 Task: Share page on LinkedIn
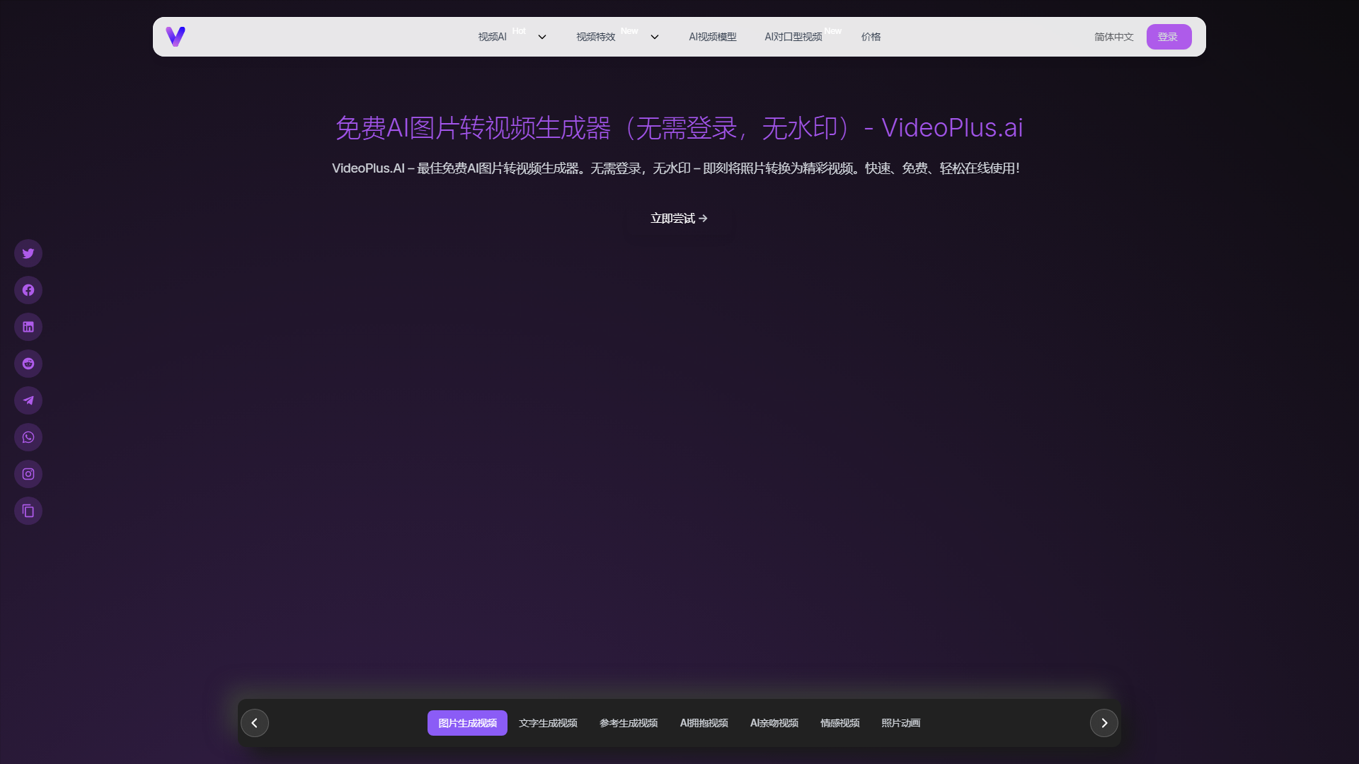tap(28, 327)
